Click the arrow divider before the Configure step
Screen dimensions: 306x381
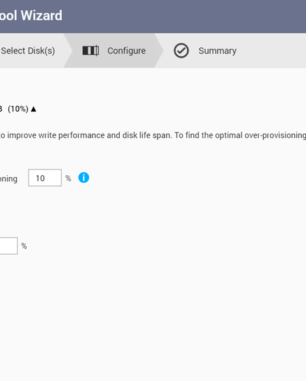68,50
